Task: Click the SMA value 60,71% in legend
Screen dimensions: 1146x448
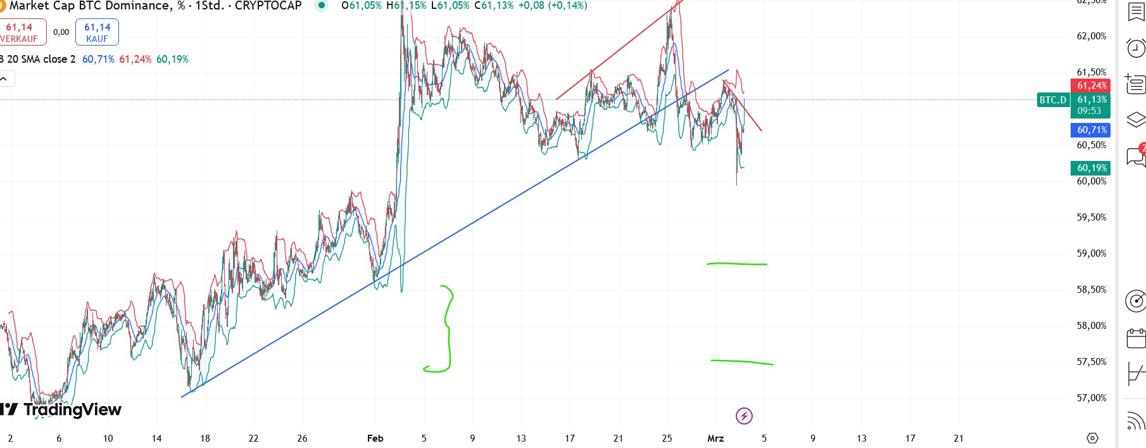Action: tap(98, 59)
